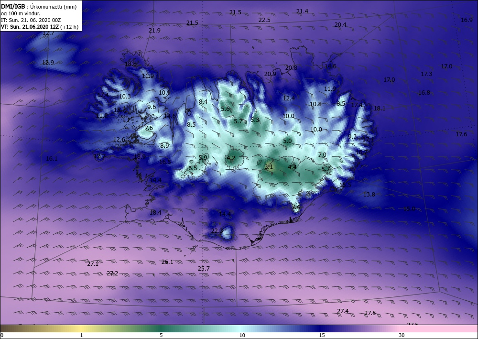Viewport: 478px width, 339px height.
Task: Click the 20.8 value on the map
Action: (291, 68)
